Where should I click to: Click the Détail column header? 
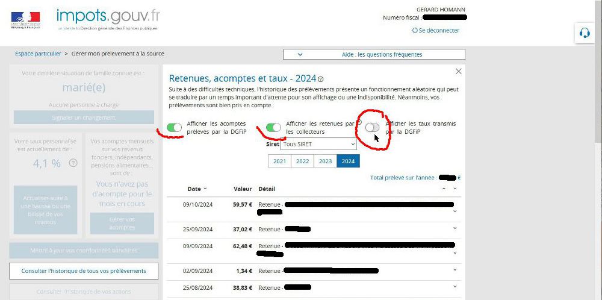(267, 189)
